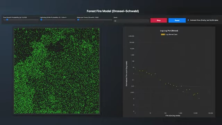
Task: Click the '0.001' y-axis tick label
Action: point(132,93)
